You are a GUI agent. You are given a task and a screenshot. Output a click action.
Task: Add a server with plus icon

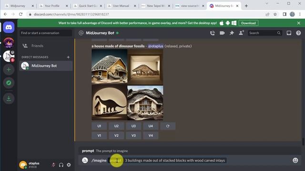pos(9,70)
